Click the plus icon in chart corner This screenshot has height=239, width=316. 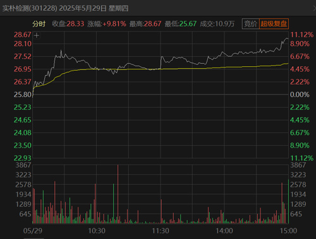coord(37,35)
